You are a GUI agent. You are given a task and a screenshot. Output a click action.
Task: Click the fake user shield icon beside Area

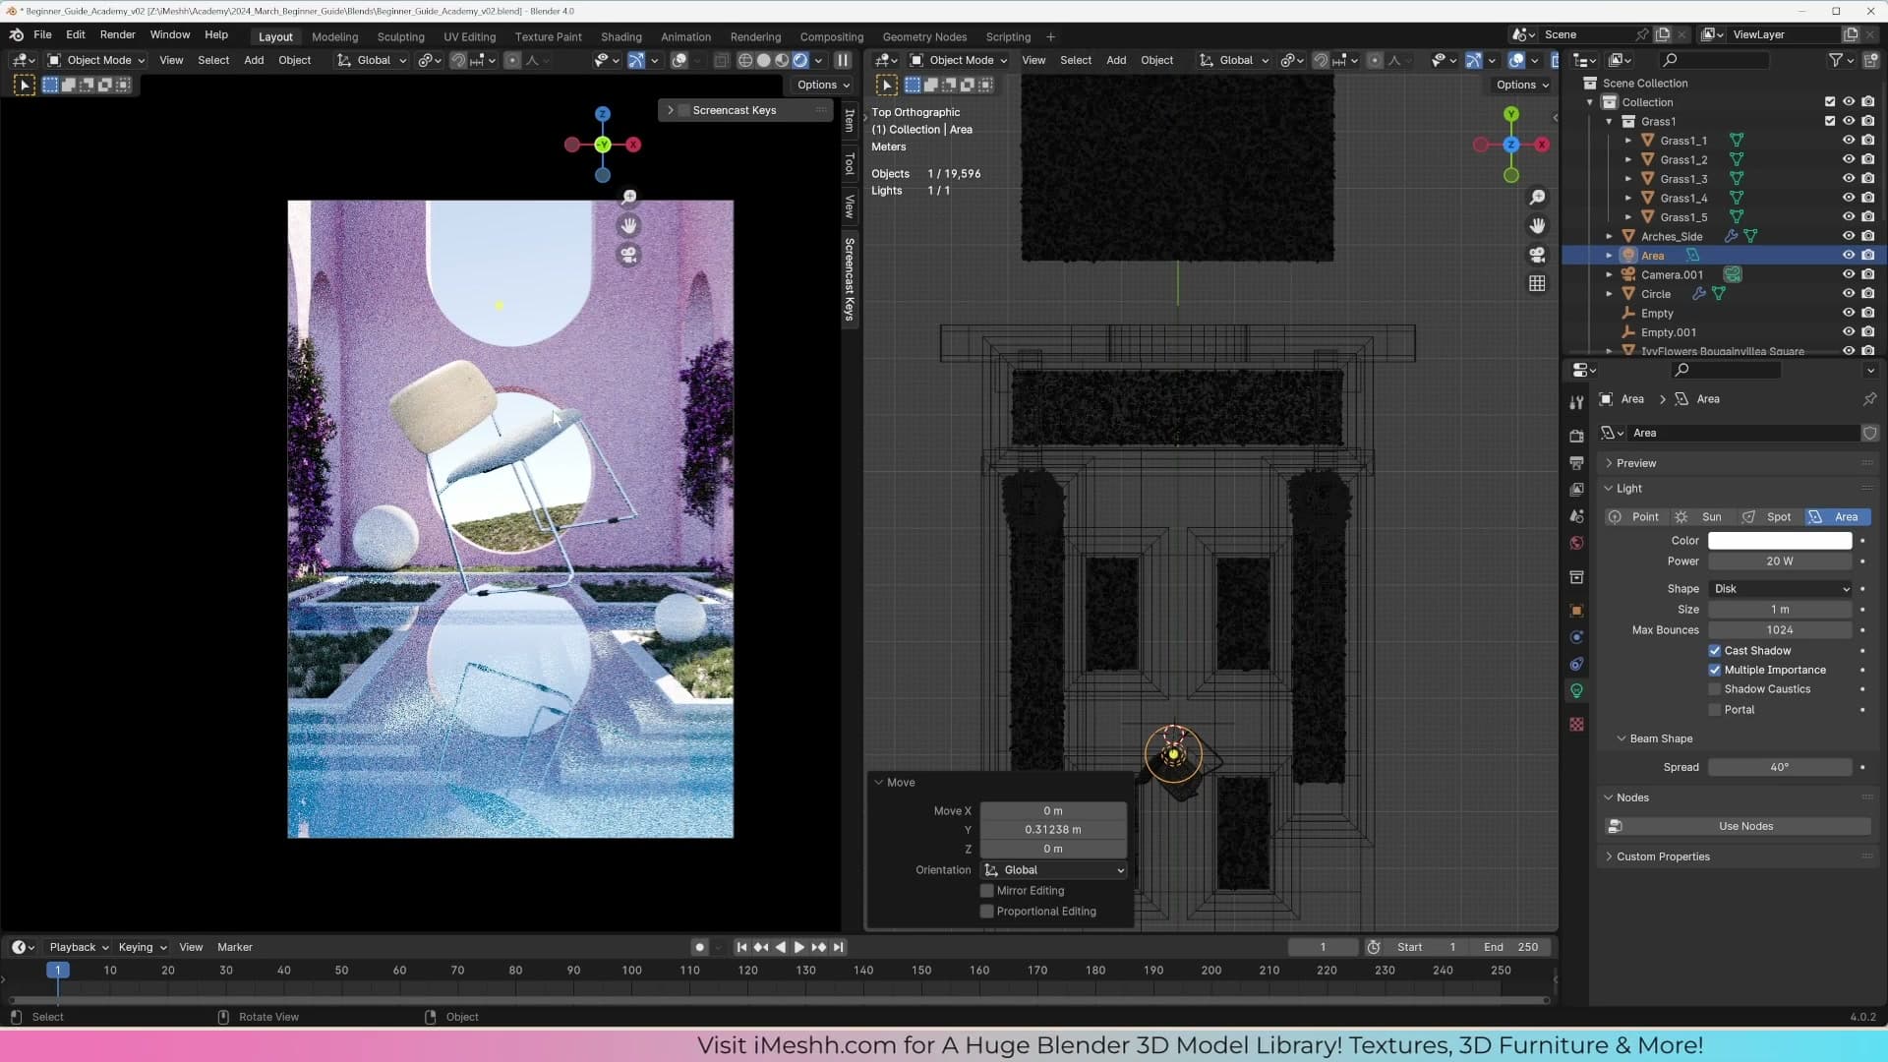point(1869,433)
